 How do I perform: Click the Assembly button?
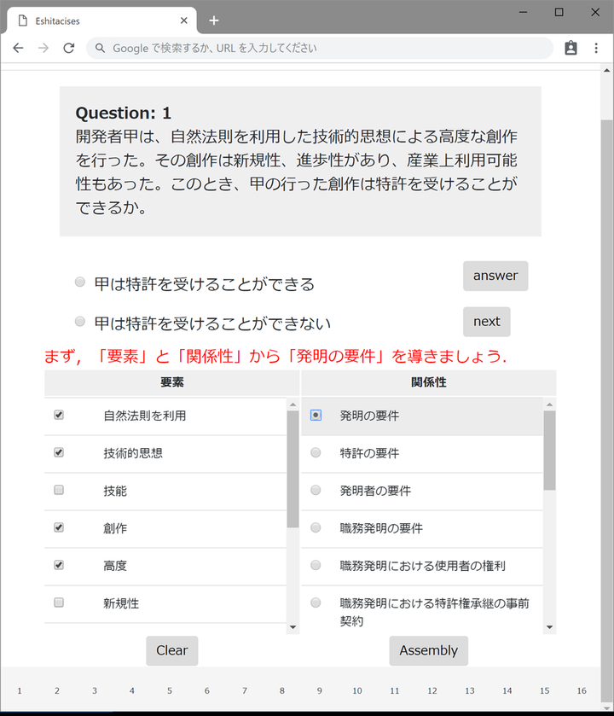(x=429, y=650)
